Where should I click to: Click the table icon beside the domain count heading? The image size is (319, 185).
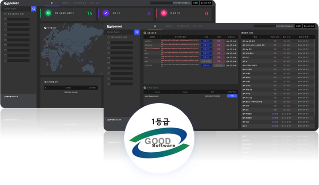tap(45, 82)
